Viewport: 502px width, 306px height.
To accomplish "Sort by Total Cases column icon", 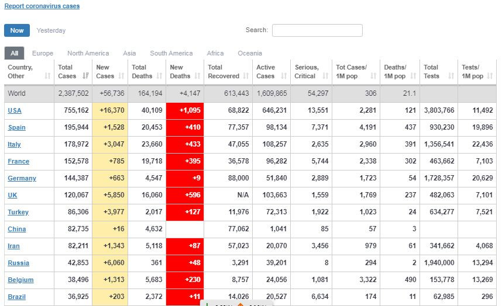I will point(85,76).
